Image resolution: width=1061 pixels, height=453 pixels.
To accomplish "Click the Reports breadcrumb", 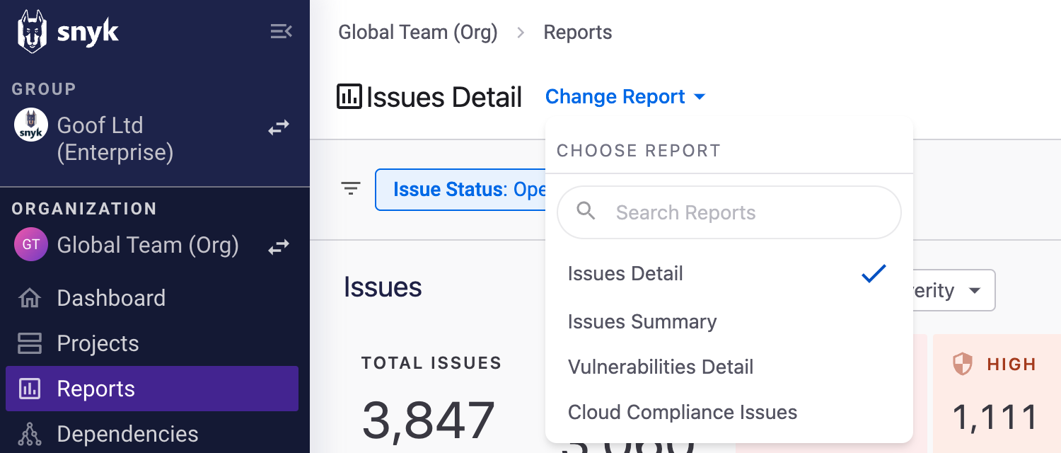I will [578, 33].
